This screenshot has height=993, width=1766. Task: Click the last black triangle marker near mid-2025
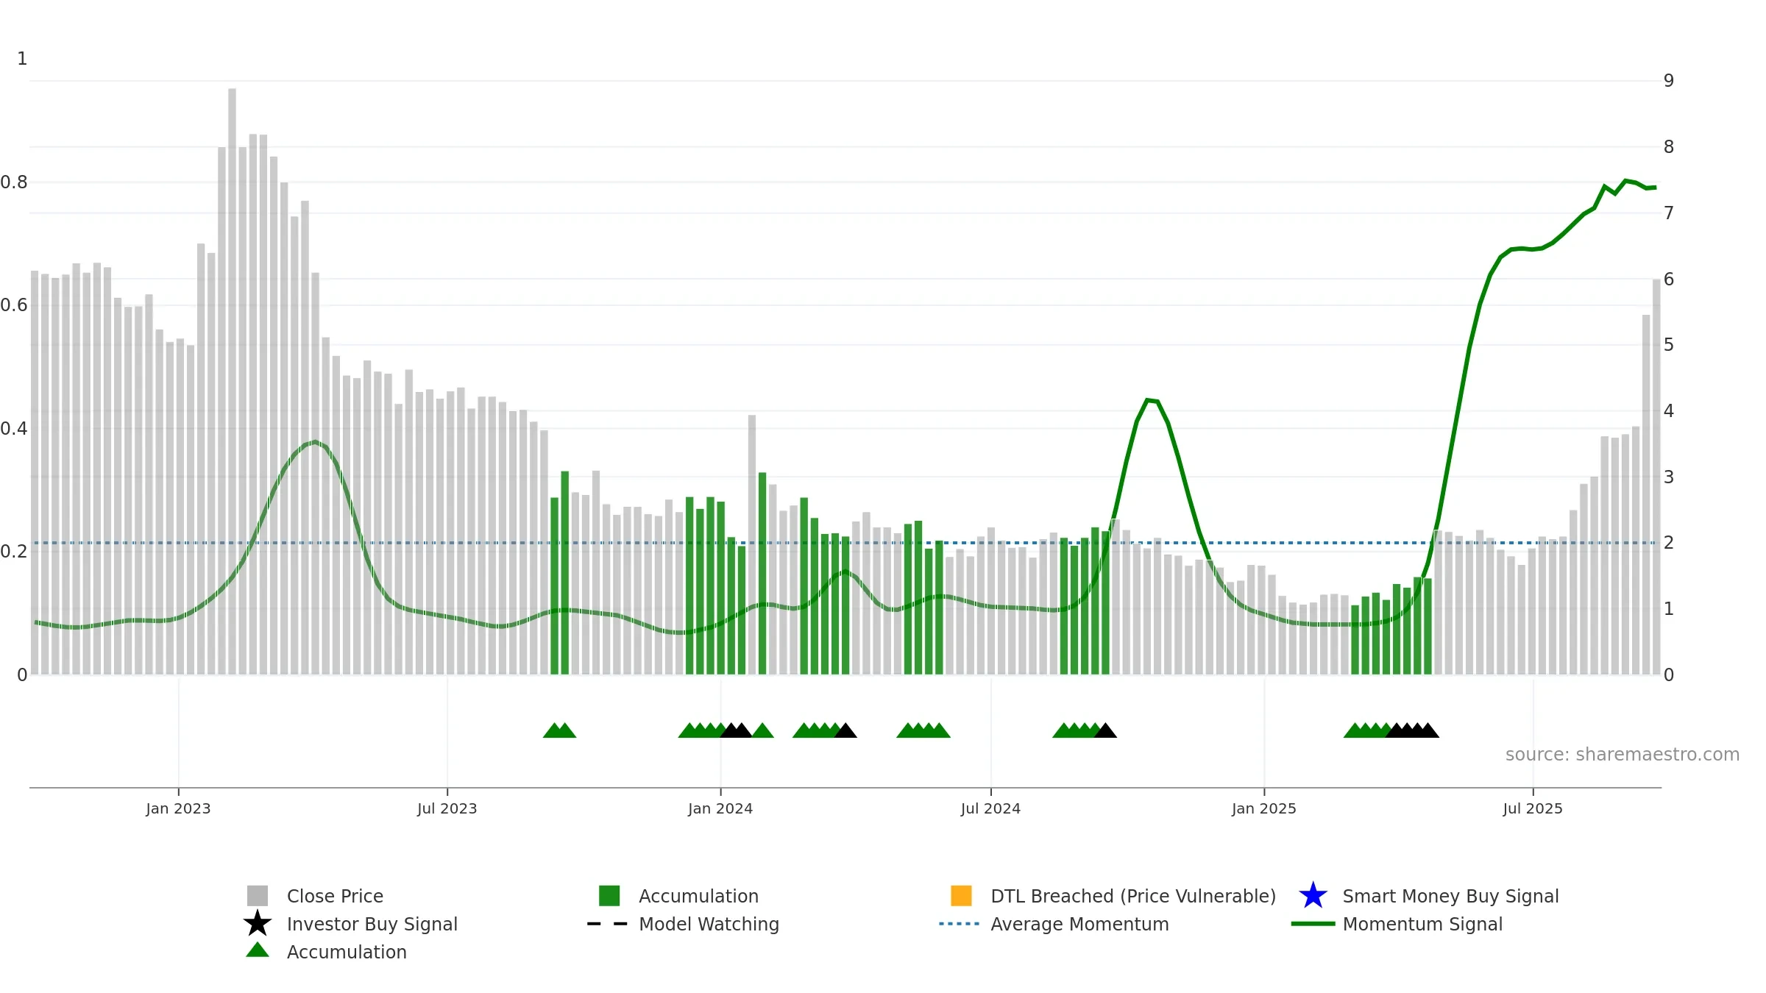coord(1428,730)
